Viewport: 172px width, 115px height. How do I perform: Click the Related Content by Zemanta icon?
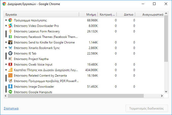[x=10, y=75]
